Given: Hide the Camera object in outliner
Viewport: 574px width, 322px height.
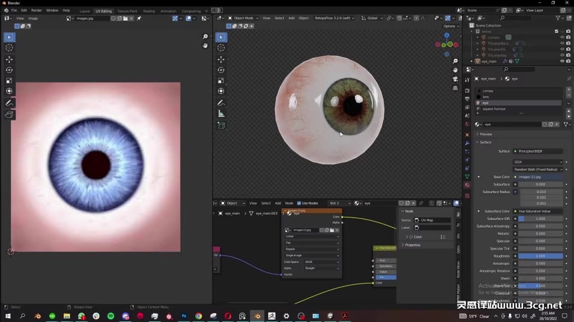Looking at the screenshot, I should click(562, 38).
